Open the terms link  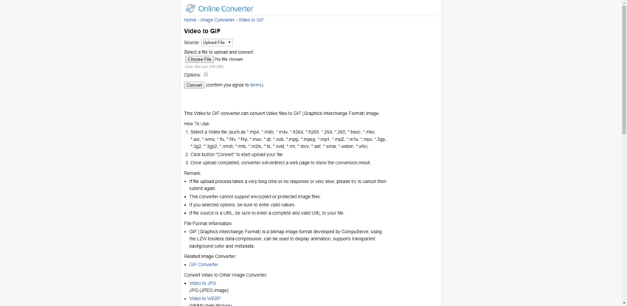pos(256,85)
